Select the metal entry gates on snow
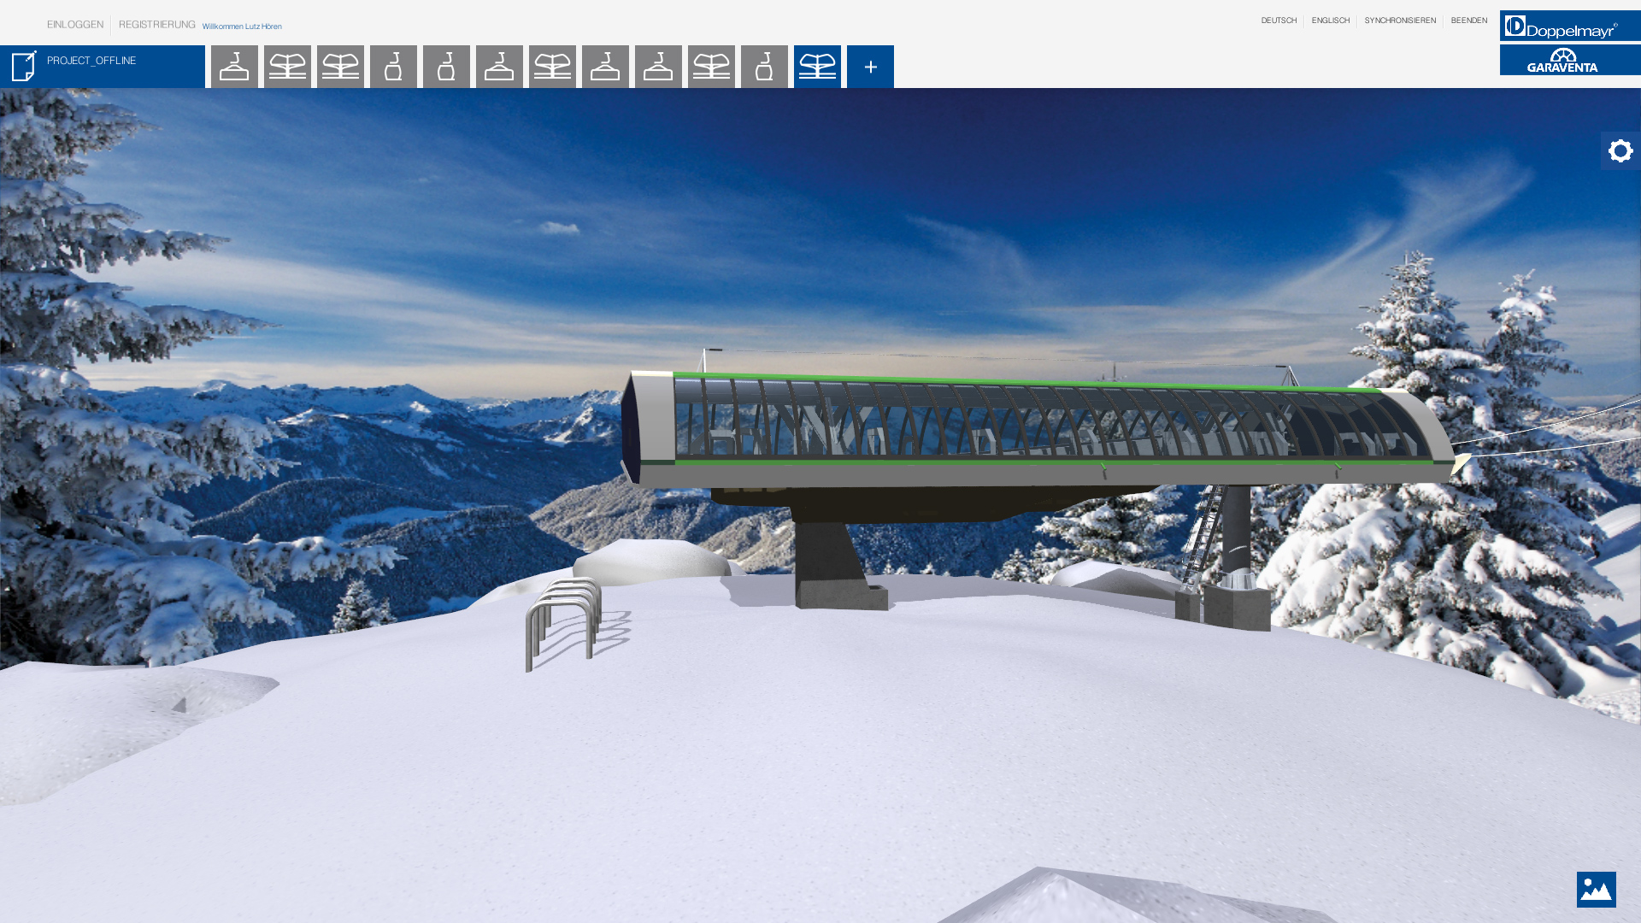Screen dimensions: 1641x923 pos(564,624)
